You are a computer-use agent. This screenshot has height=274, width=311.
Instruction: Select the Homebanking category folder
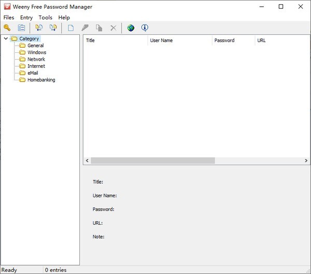pyautogui.click(x=41, y=80)
